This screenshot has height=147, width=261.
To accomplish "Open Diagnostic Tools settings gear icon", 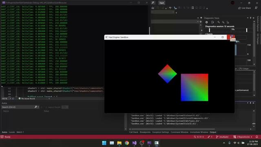I will tap(207, 22).
